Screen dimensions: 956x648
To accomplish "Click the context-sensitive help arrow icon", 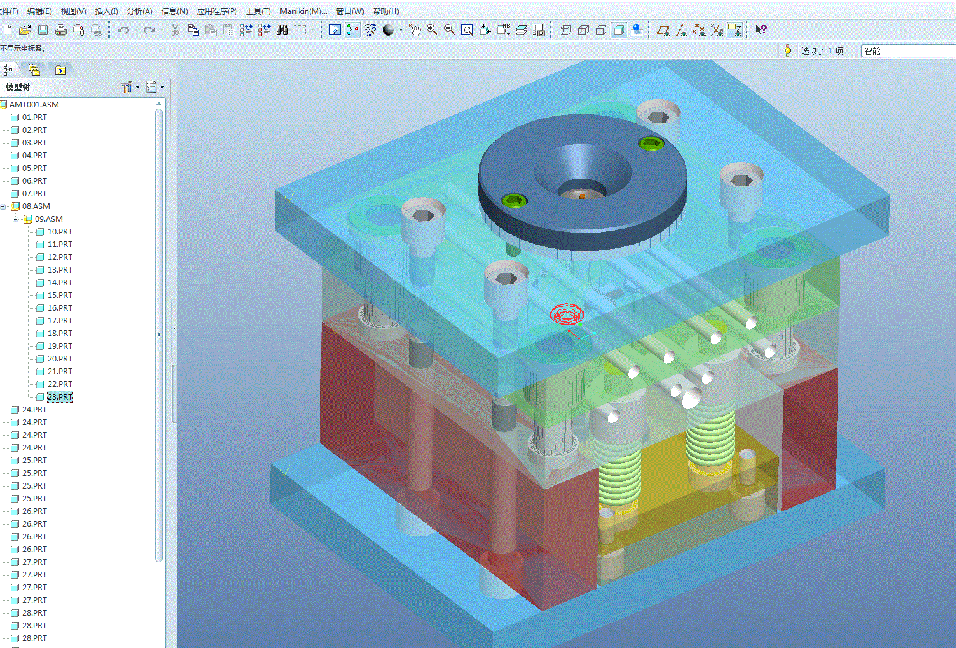I will [x=761, y=30].
